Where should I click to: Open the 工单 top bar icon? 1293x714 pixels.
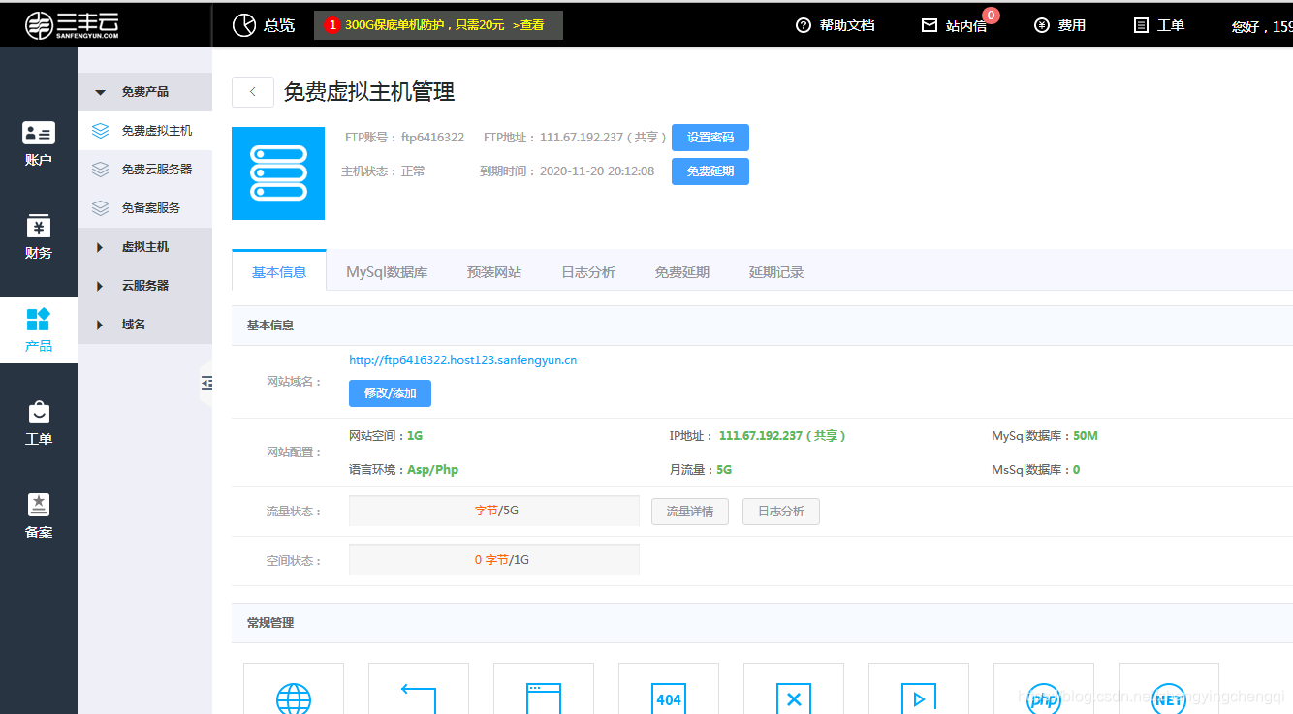(x=1141, y=25)
